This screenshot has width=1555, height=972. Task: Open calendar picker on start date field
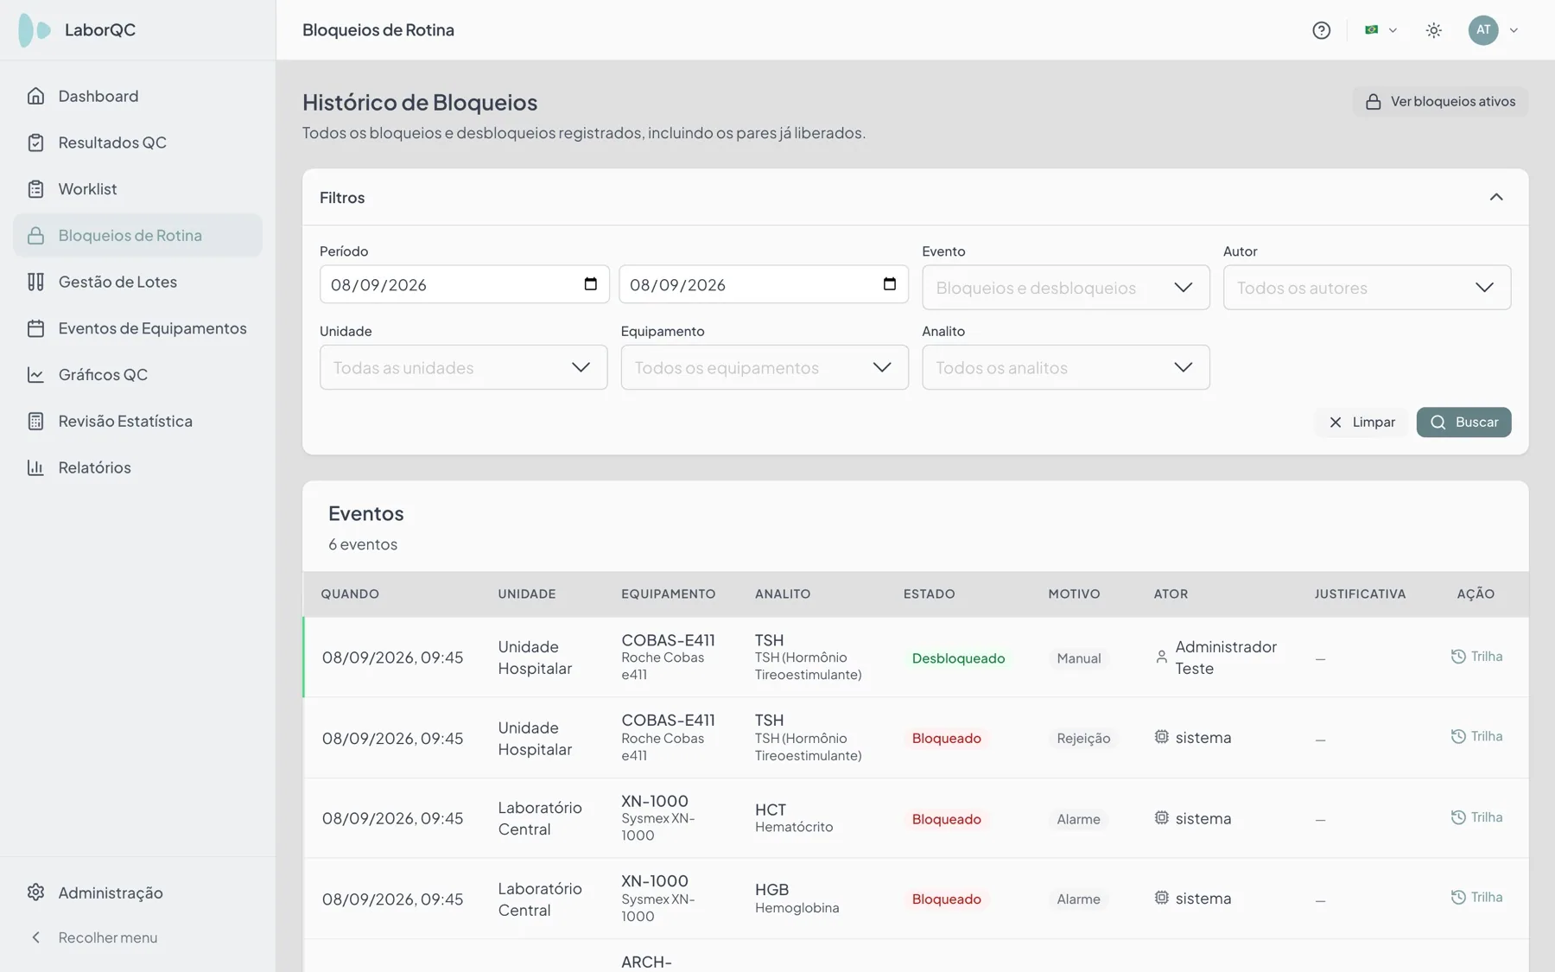click(x=591, y=284)
